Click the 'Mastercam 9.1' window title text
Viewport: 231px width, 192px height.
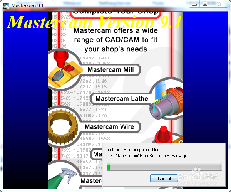27,6
